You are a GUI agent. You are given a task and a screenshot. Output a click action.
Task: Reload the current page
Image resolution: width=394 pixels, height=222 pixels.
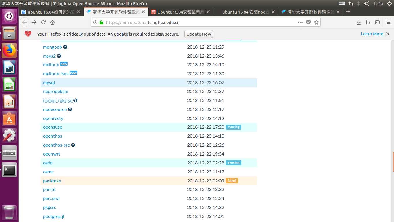43,22
